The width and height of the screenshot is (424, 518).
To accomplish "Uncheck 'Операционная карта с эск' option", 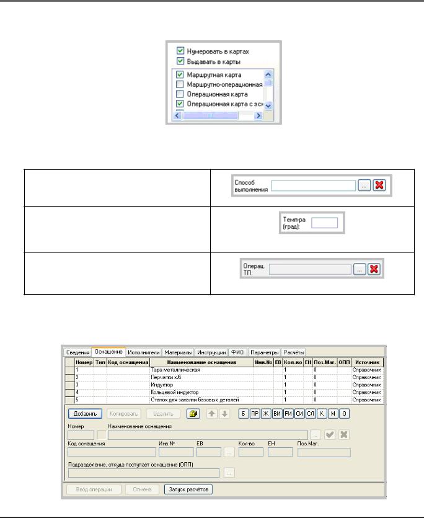I will point(180,104).
